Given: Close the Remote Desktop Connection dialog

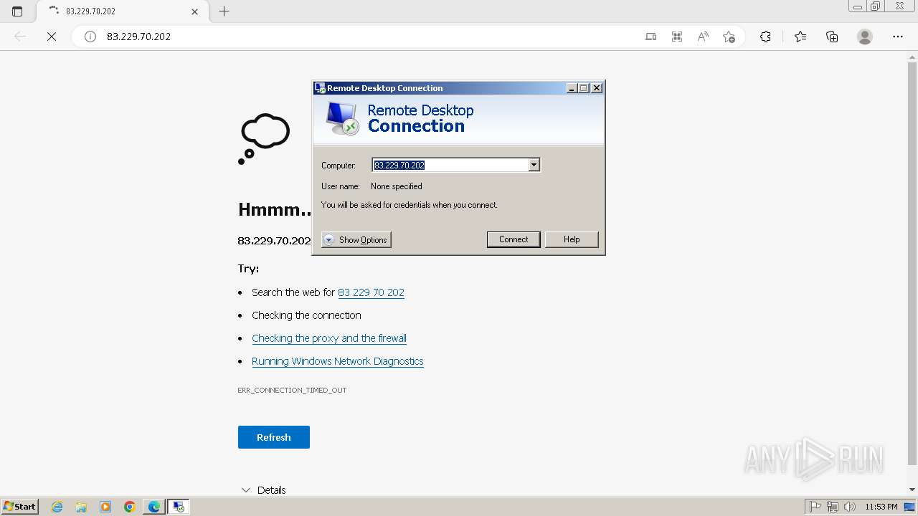Looking at the screenshot, I should [x=596, y=88].
